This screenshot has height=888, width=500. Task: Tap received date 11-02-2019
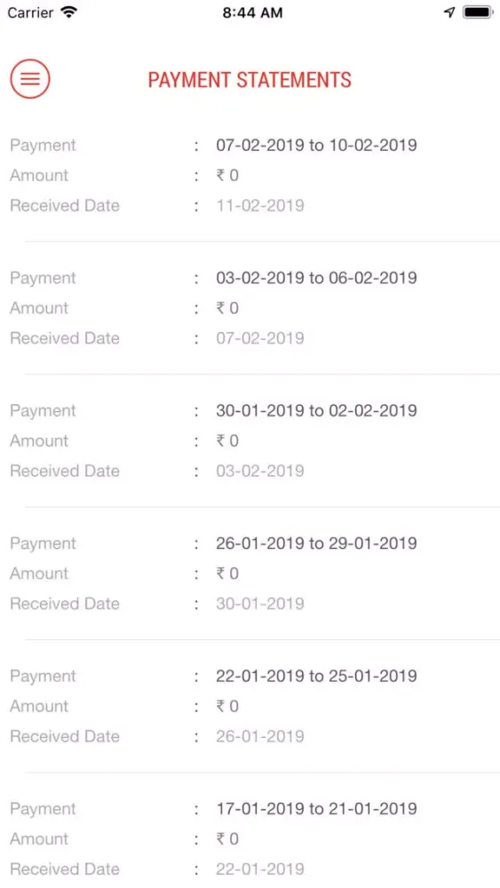[260, 205]
